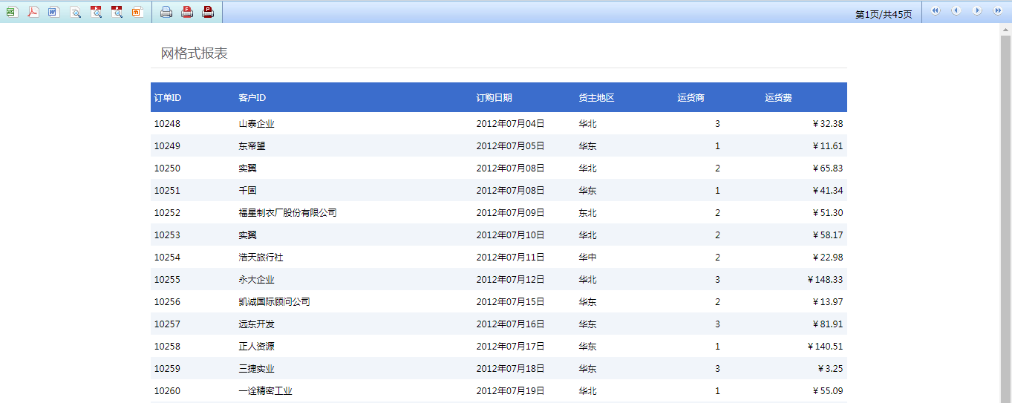
Task: Go to the previous page
Action: point(956,10)
